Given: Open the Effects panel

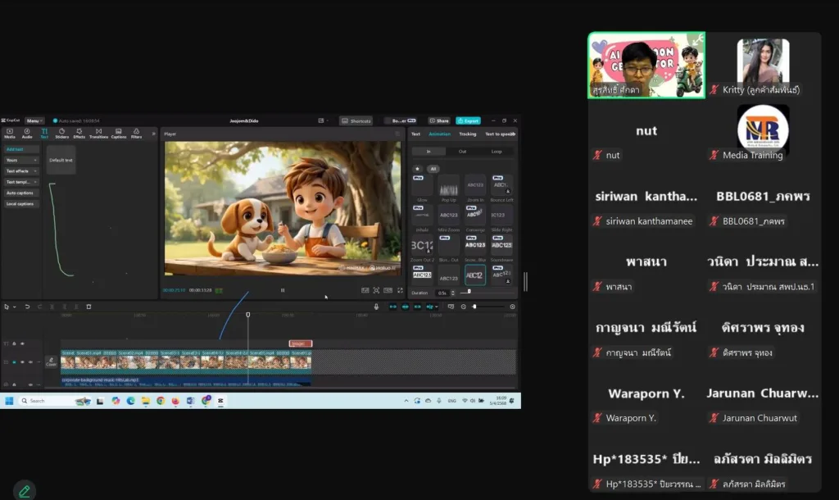Looking at the screenshot, I should tap(79, 133).
